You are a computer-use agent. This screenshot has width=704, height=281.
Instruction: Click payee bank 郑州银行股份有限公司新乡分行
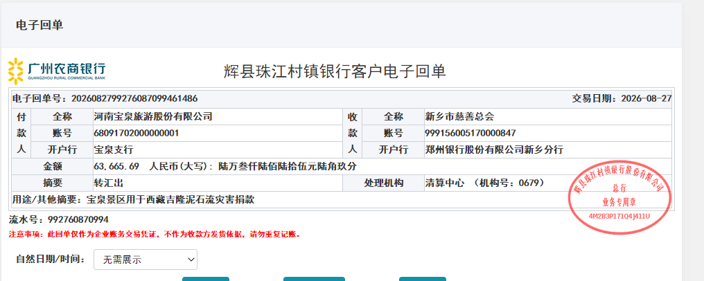coord(494,149)
